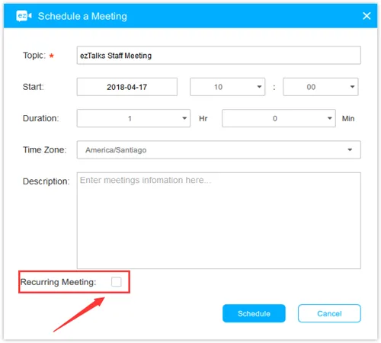Image resolution: width=381 pixels, height=343 pixels.
Task: Open the start hour dropdown showing 10
Action: tap(228, 87)
